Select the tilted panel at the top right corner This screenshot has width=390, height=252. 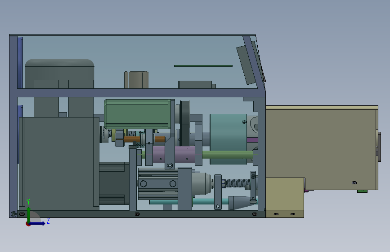tap(246, 65)
